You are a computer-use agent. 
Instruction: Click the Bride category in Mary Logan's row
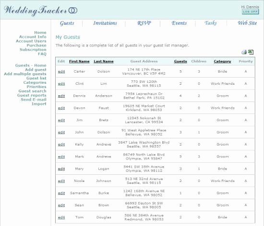coord(222,169)
